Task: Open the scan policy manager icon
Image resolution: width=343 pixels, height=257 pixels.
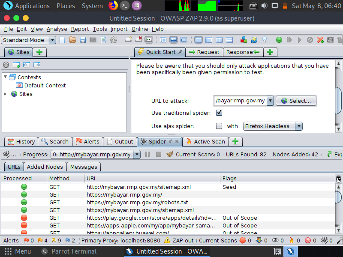Action: (x=331, y=40)
